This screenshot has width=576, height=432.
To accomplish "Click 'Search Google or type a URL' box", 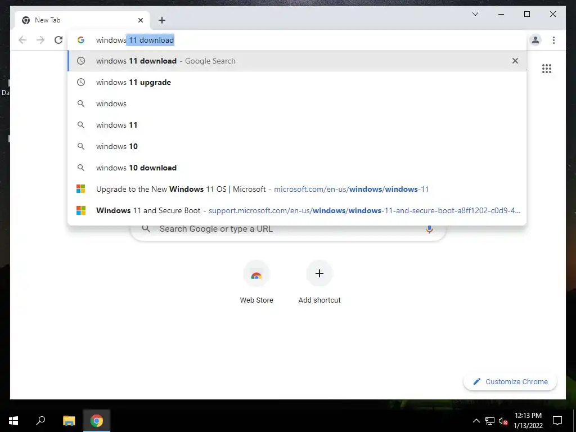I will [289, 229].
